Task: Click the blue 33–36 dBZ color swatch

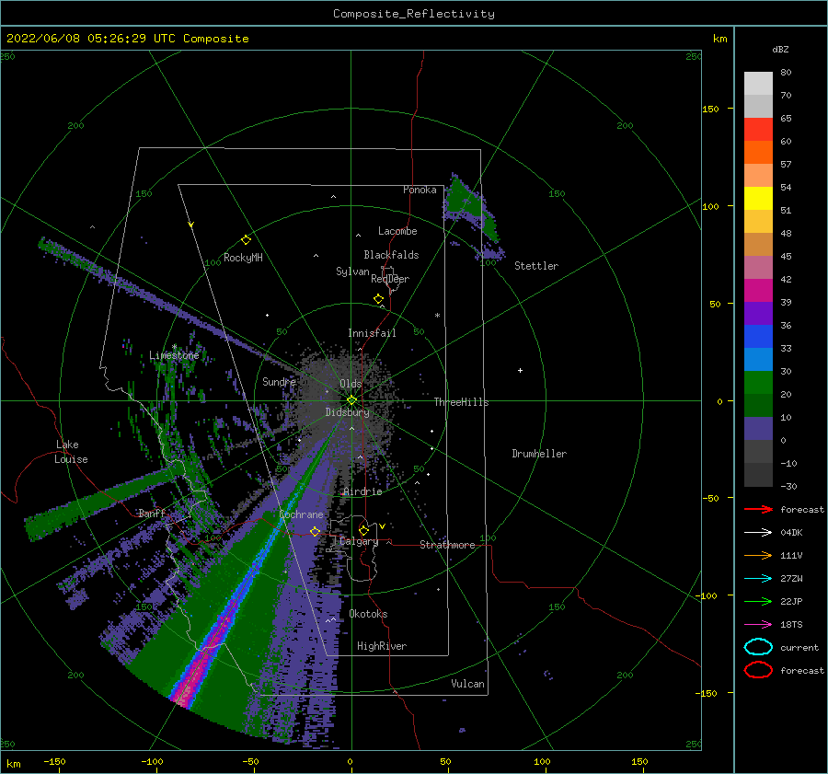Action: [758, 337]
